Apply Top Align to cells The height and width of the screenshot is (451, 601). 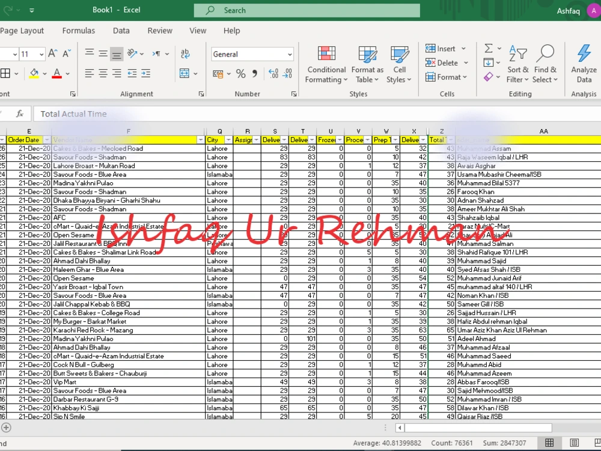pos(90,53)
